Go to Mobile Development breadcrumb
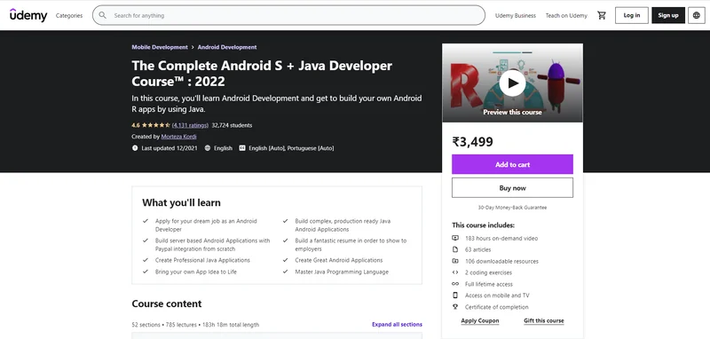710x339 pixels. tap(160, 47)
